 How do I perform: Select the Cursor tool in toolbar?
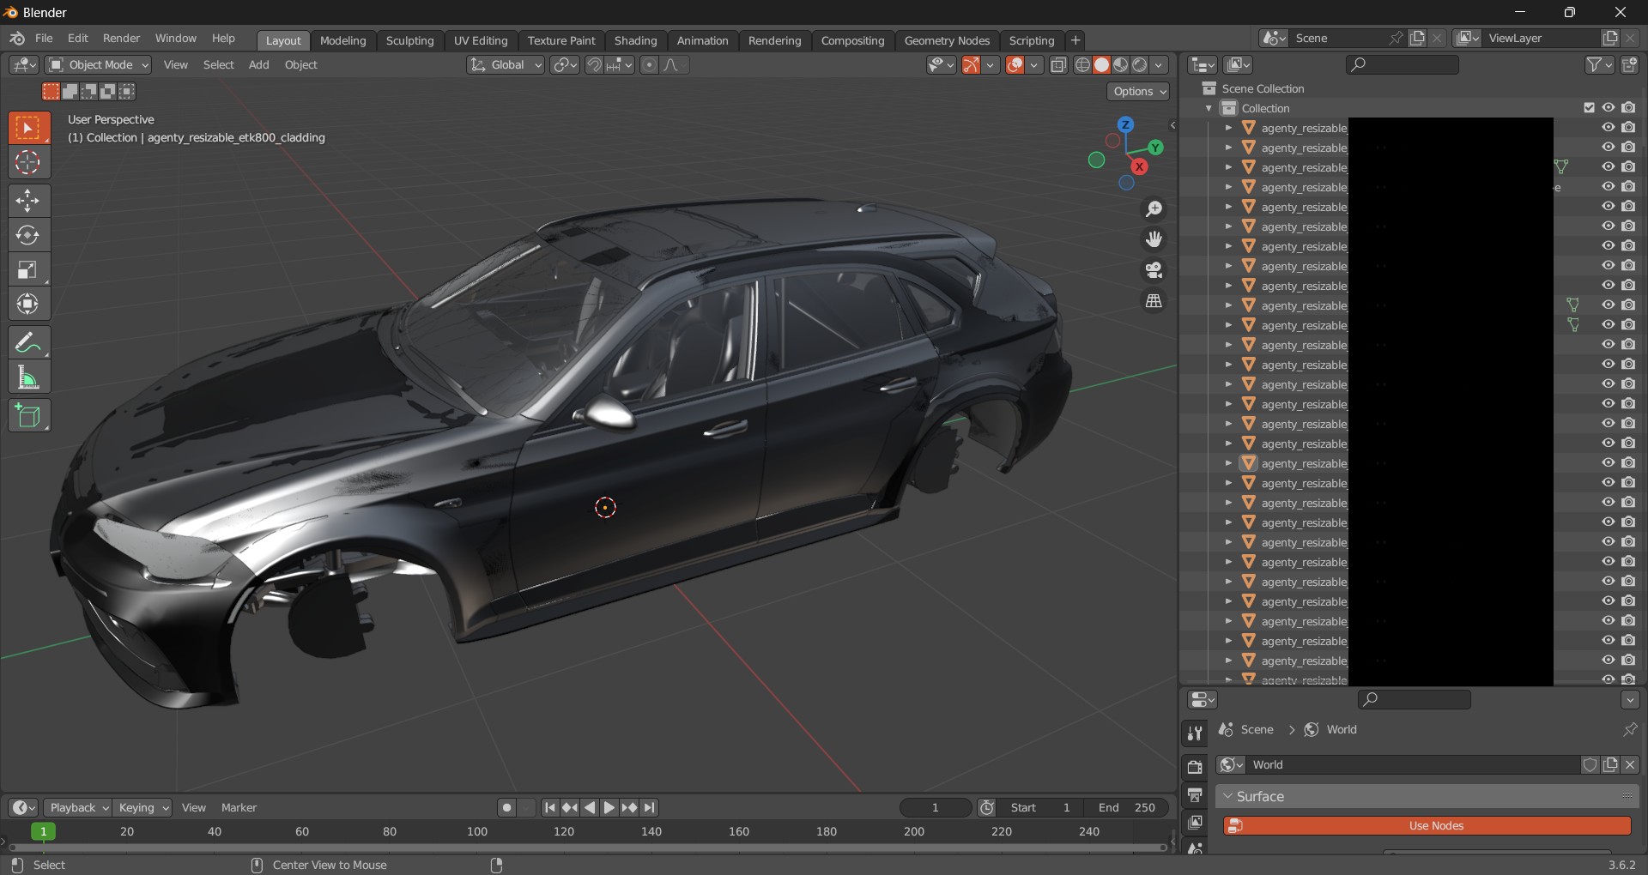[27, 162]
